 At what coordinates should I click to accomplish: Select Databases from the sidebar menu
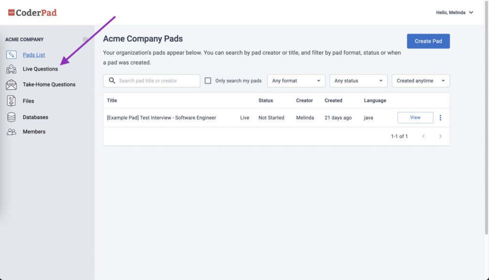[35, 118]
